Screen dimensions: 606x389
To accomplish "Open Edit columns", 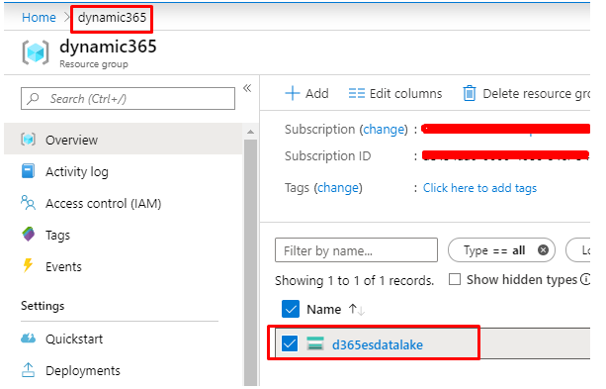I will [x=395, y=94].
